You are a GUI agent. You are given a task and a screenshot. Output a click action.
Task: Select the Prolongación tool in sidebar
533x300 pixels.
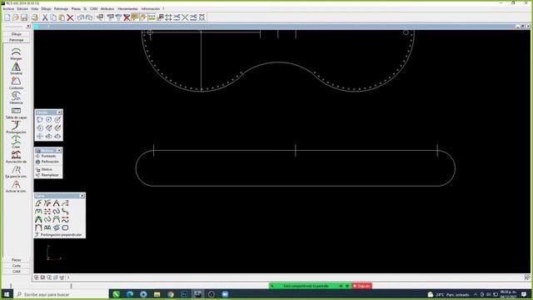click(16, 127)
